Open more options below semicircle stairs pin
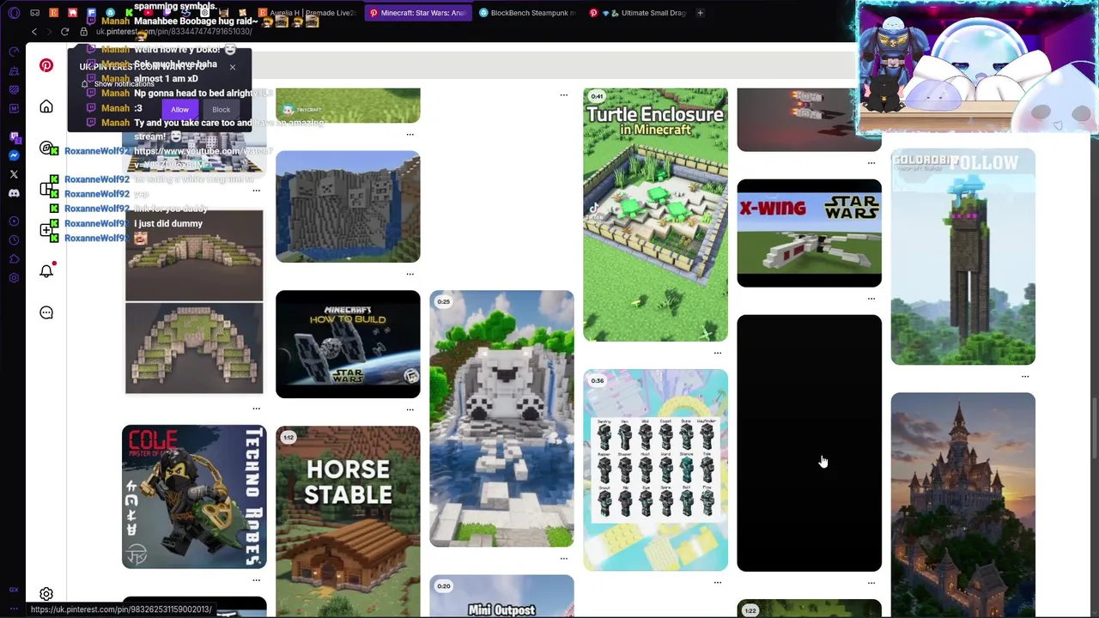 click(257, 408)
